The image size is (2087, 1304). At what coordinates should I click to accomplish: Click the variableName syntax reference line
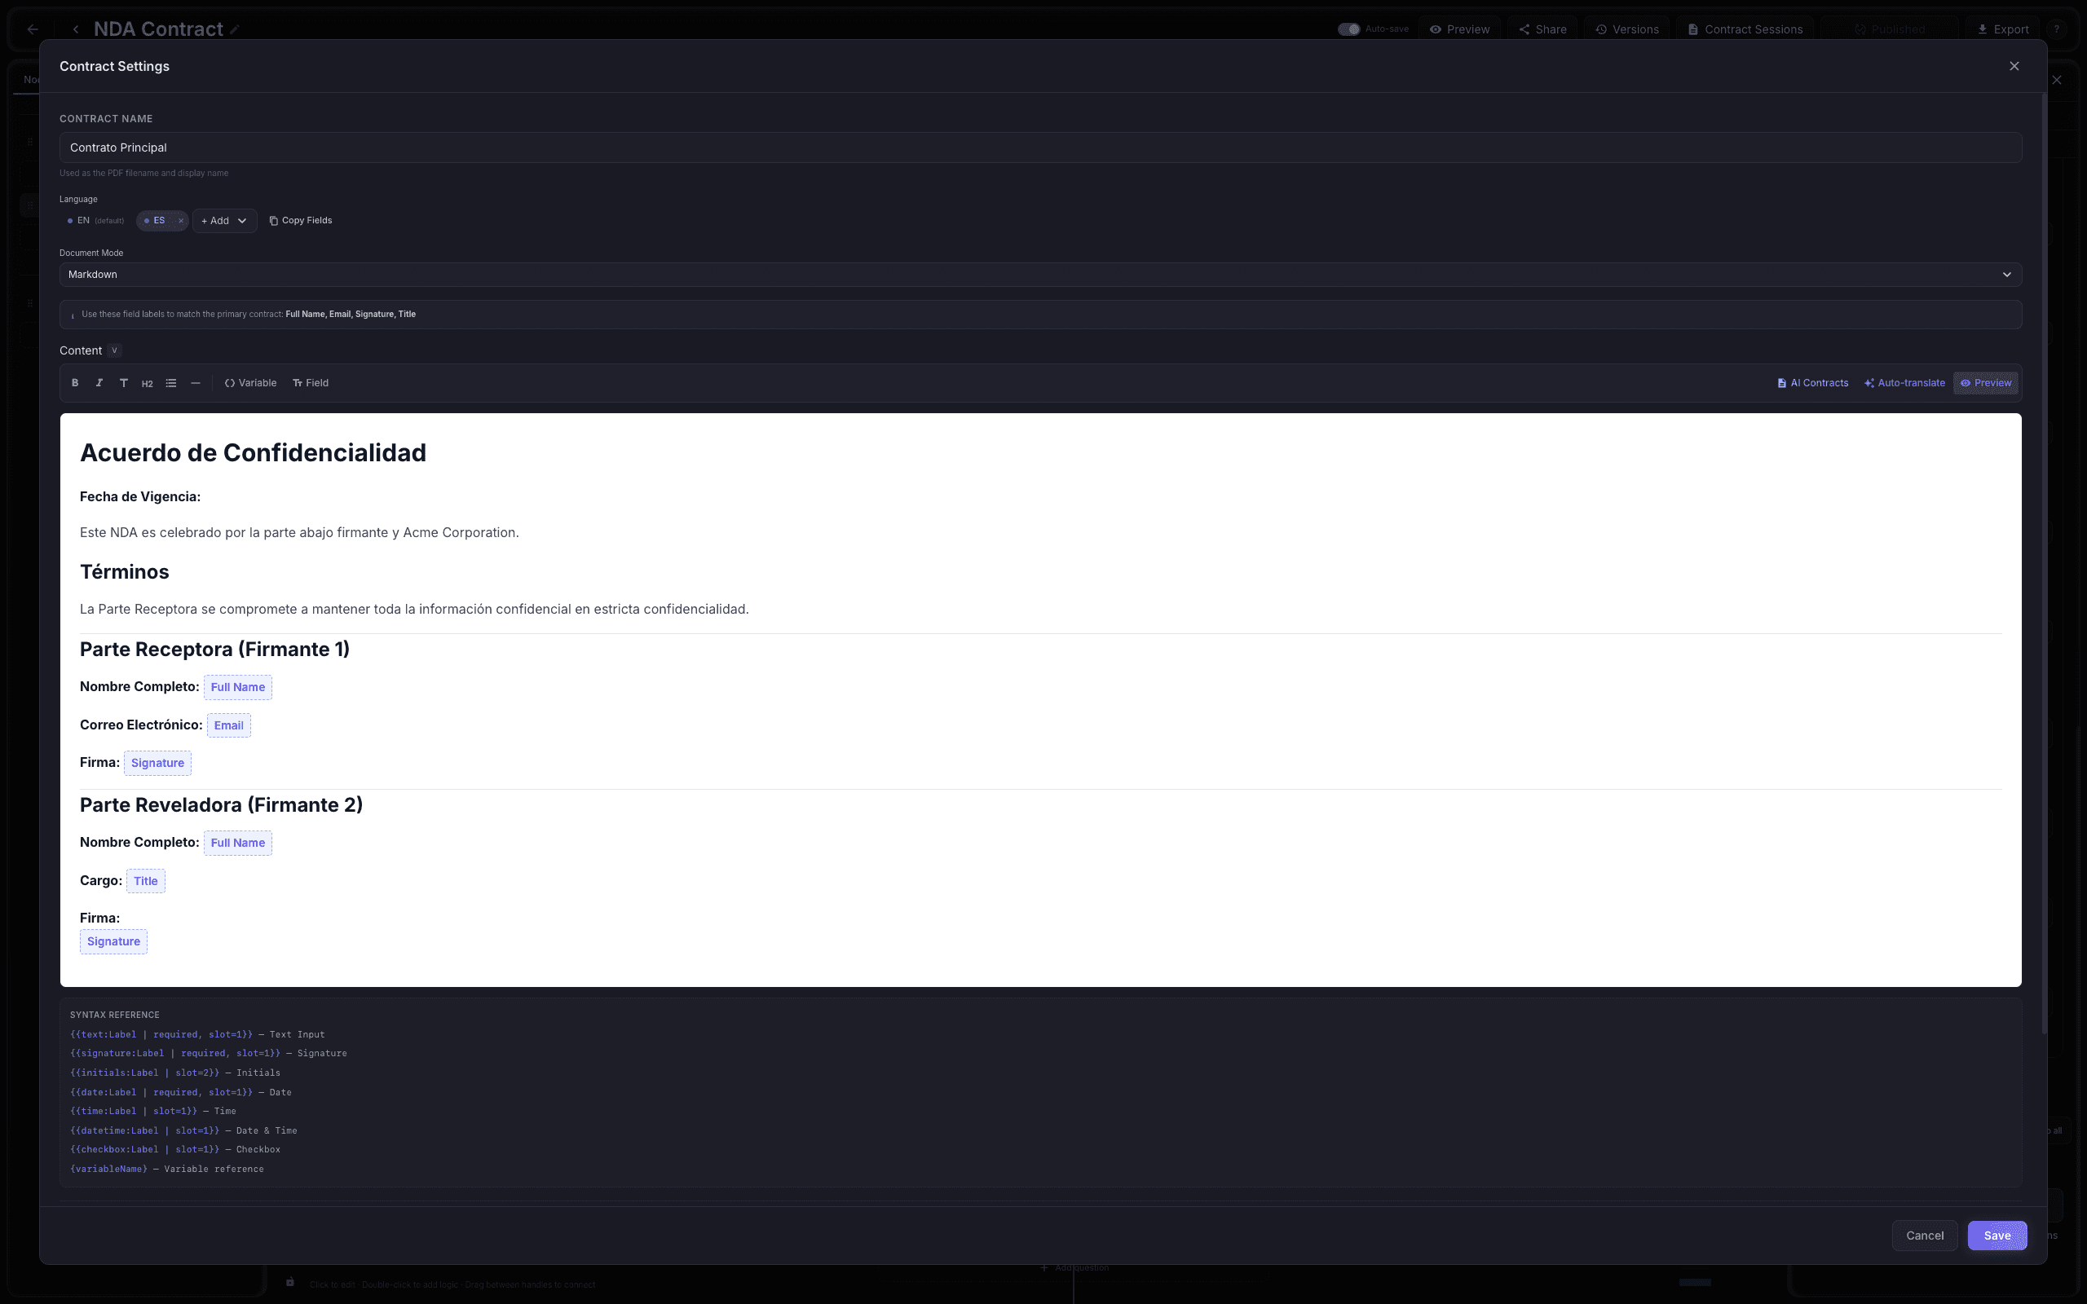[166, 1169]
